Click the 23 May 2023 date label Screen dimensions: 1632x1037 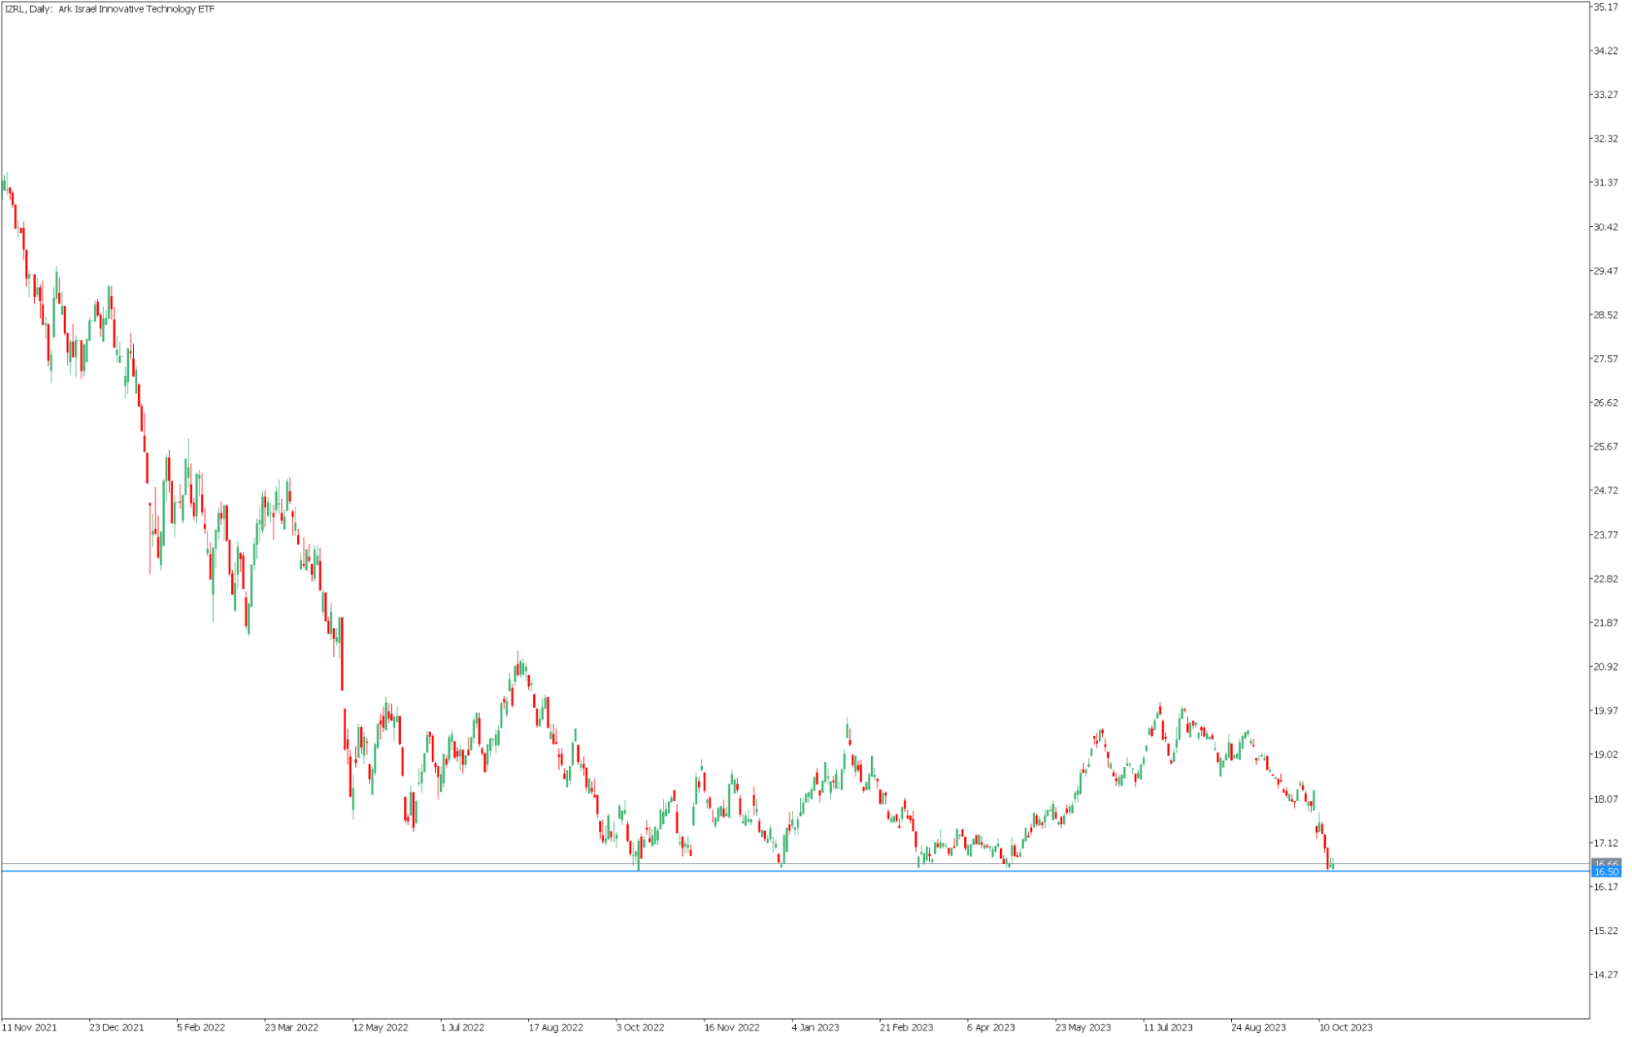click(1083, 1028)
